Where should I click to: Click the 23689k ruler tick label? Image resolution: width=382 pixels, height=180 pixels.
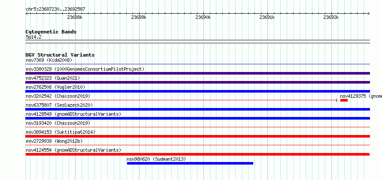pos(139,17)
